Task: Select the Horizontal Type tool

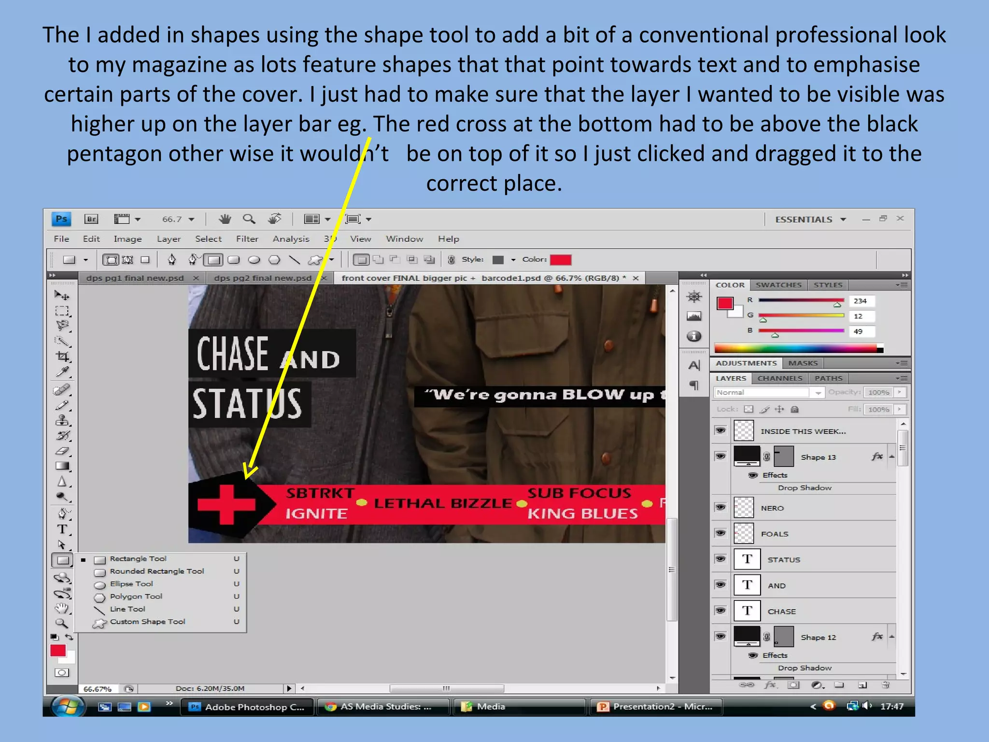Action: tap(62, 529)
